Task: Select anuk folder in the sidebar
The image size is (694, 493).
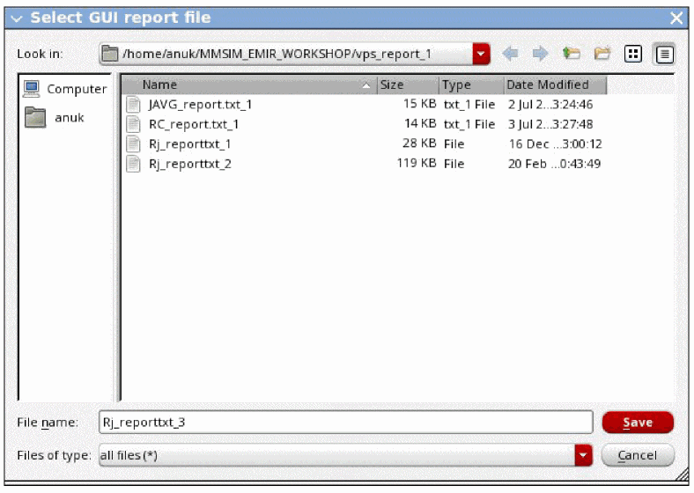Action: click(x=54, y=118)
